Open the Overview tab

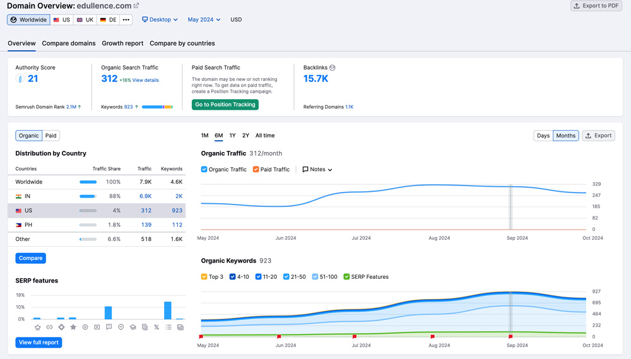[x=21, y=44]
